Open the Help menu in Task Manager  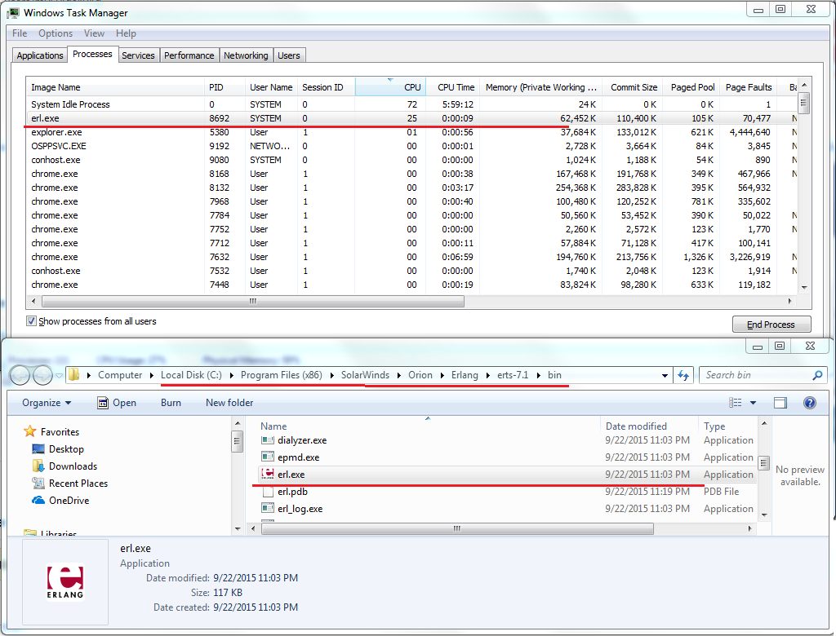pyautogui.click(x=126, y=33)
